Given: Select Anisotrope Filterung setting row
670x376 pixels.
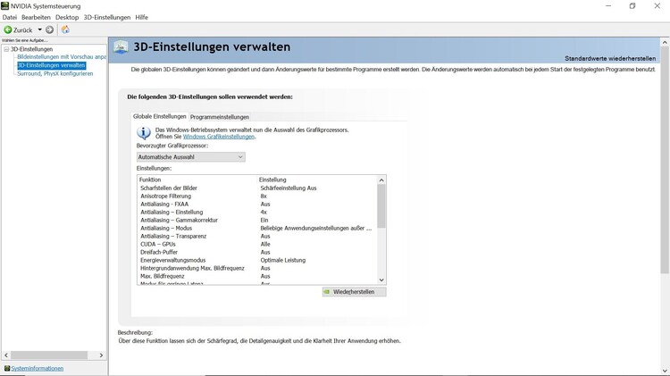Looking at the screenshot, I should (x=257, y=196).
